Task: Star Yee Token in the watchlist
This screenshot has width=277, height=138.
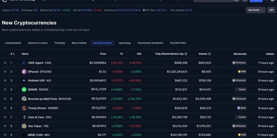Action: [x=5, y=126]
